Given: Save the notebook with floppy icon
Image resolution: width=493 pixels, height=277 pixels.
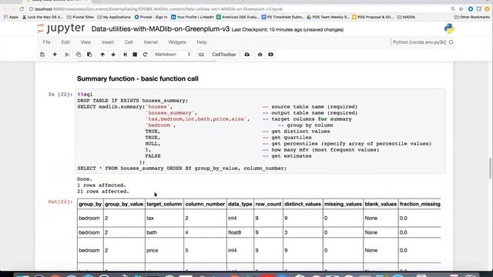Looking at the screenshot, I should click(42, 55).
